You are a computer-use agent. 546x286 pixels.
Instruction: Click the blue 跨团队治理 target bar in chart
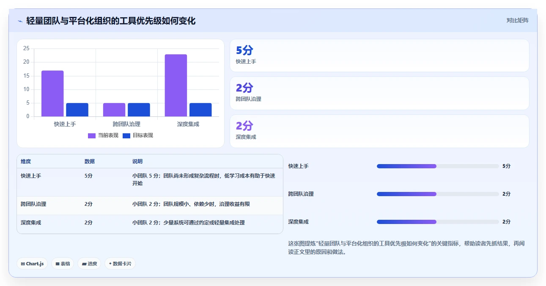click(x=139, y=110)
